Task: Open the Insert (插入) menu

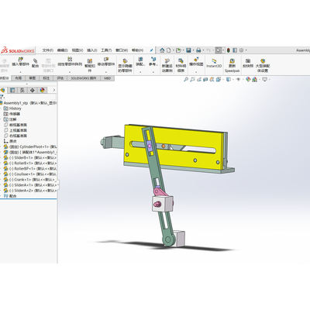Action: pyautogui.click(x=92, y=50)
